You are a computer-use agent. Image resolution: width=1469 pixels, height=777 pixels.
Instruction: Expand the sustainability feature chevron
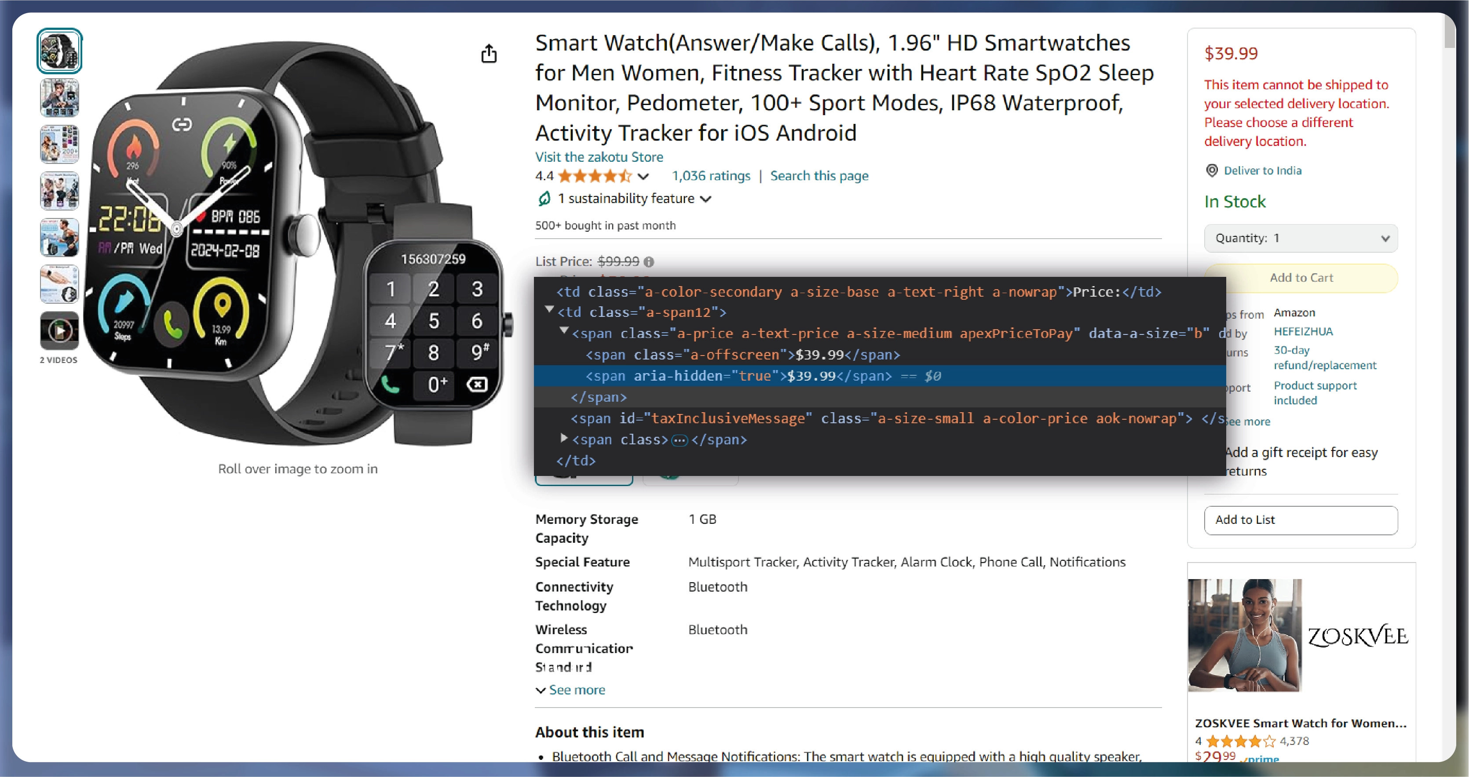706,199
